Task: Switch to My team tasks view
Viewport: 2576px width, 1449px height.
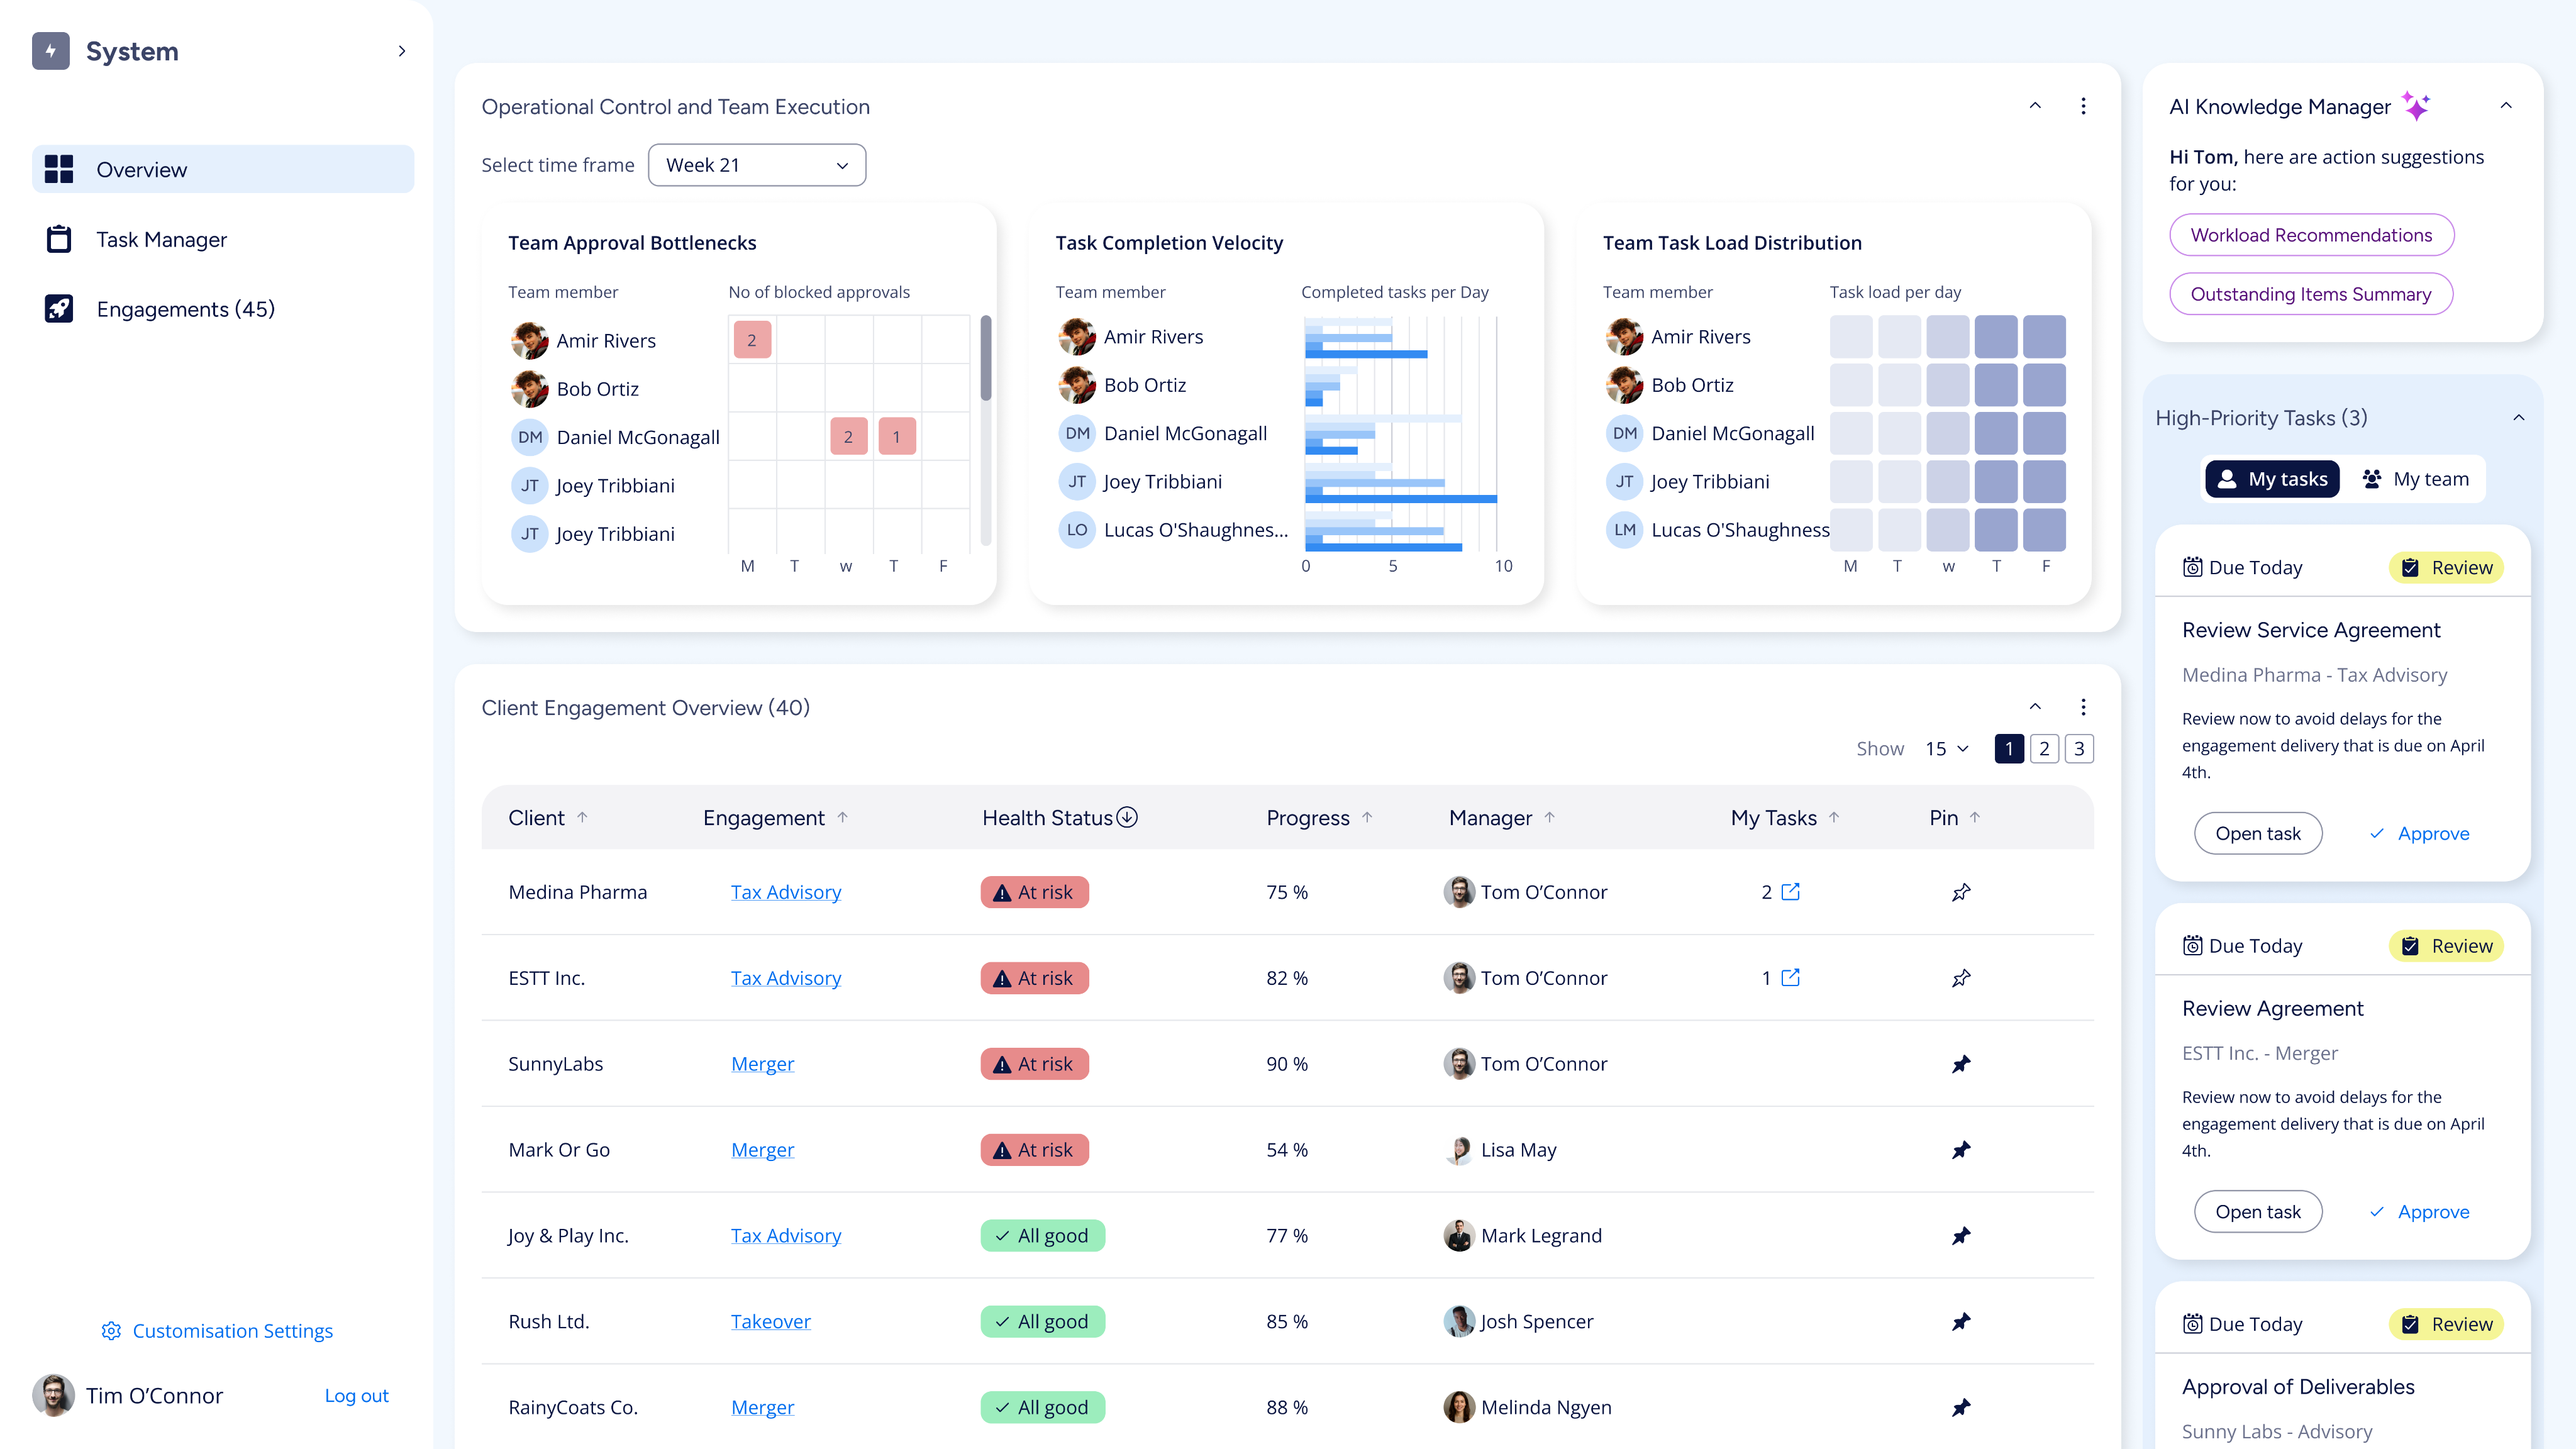Action: [x=2415, y=479]
